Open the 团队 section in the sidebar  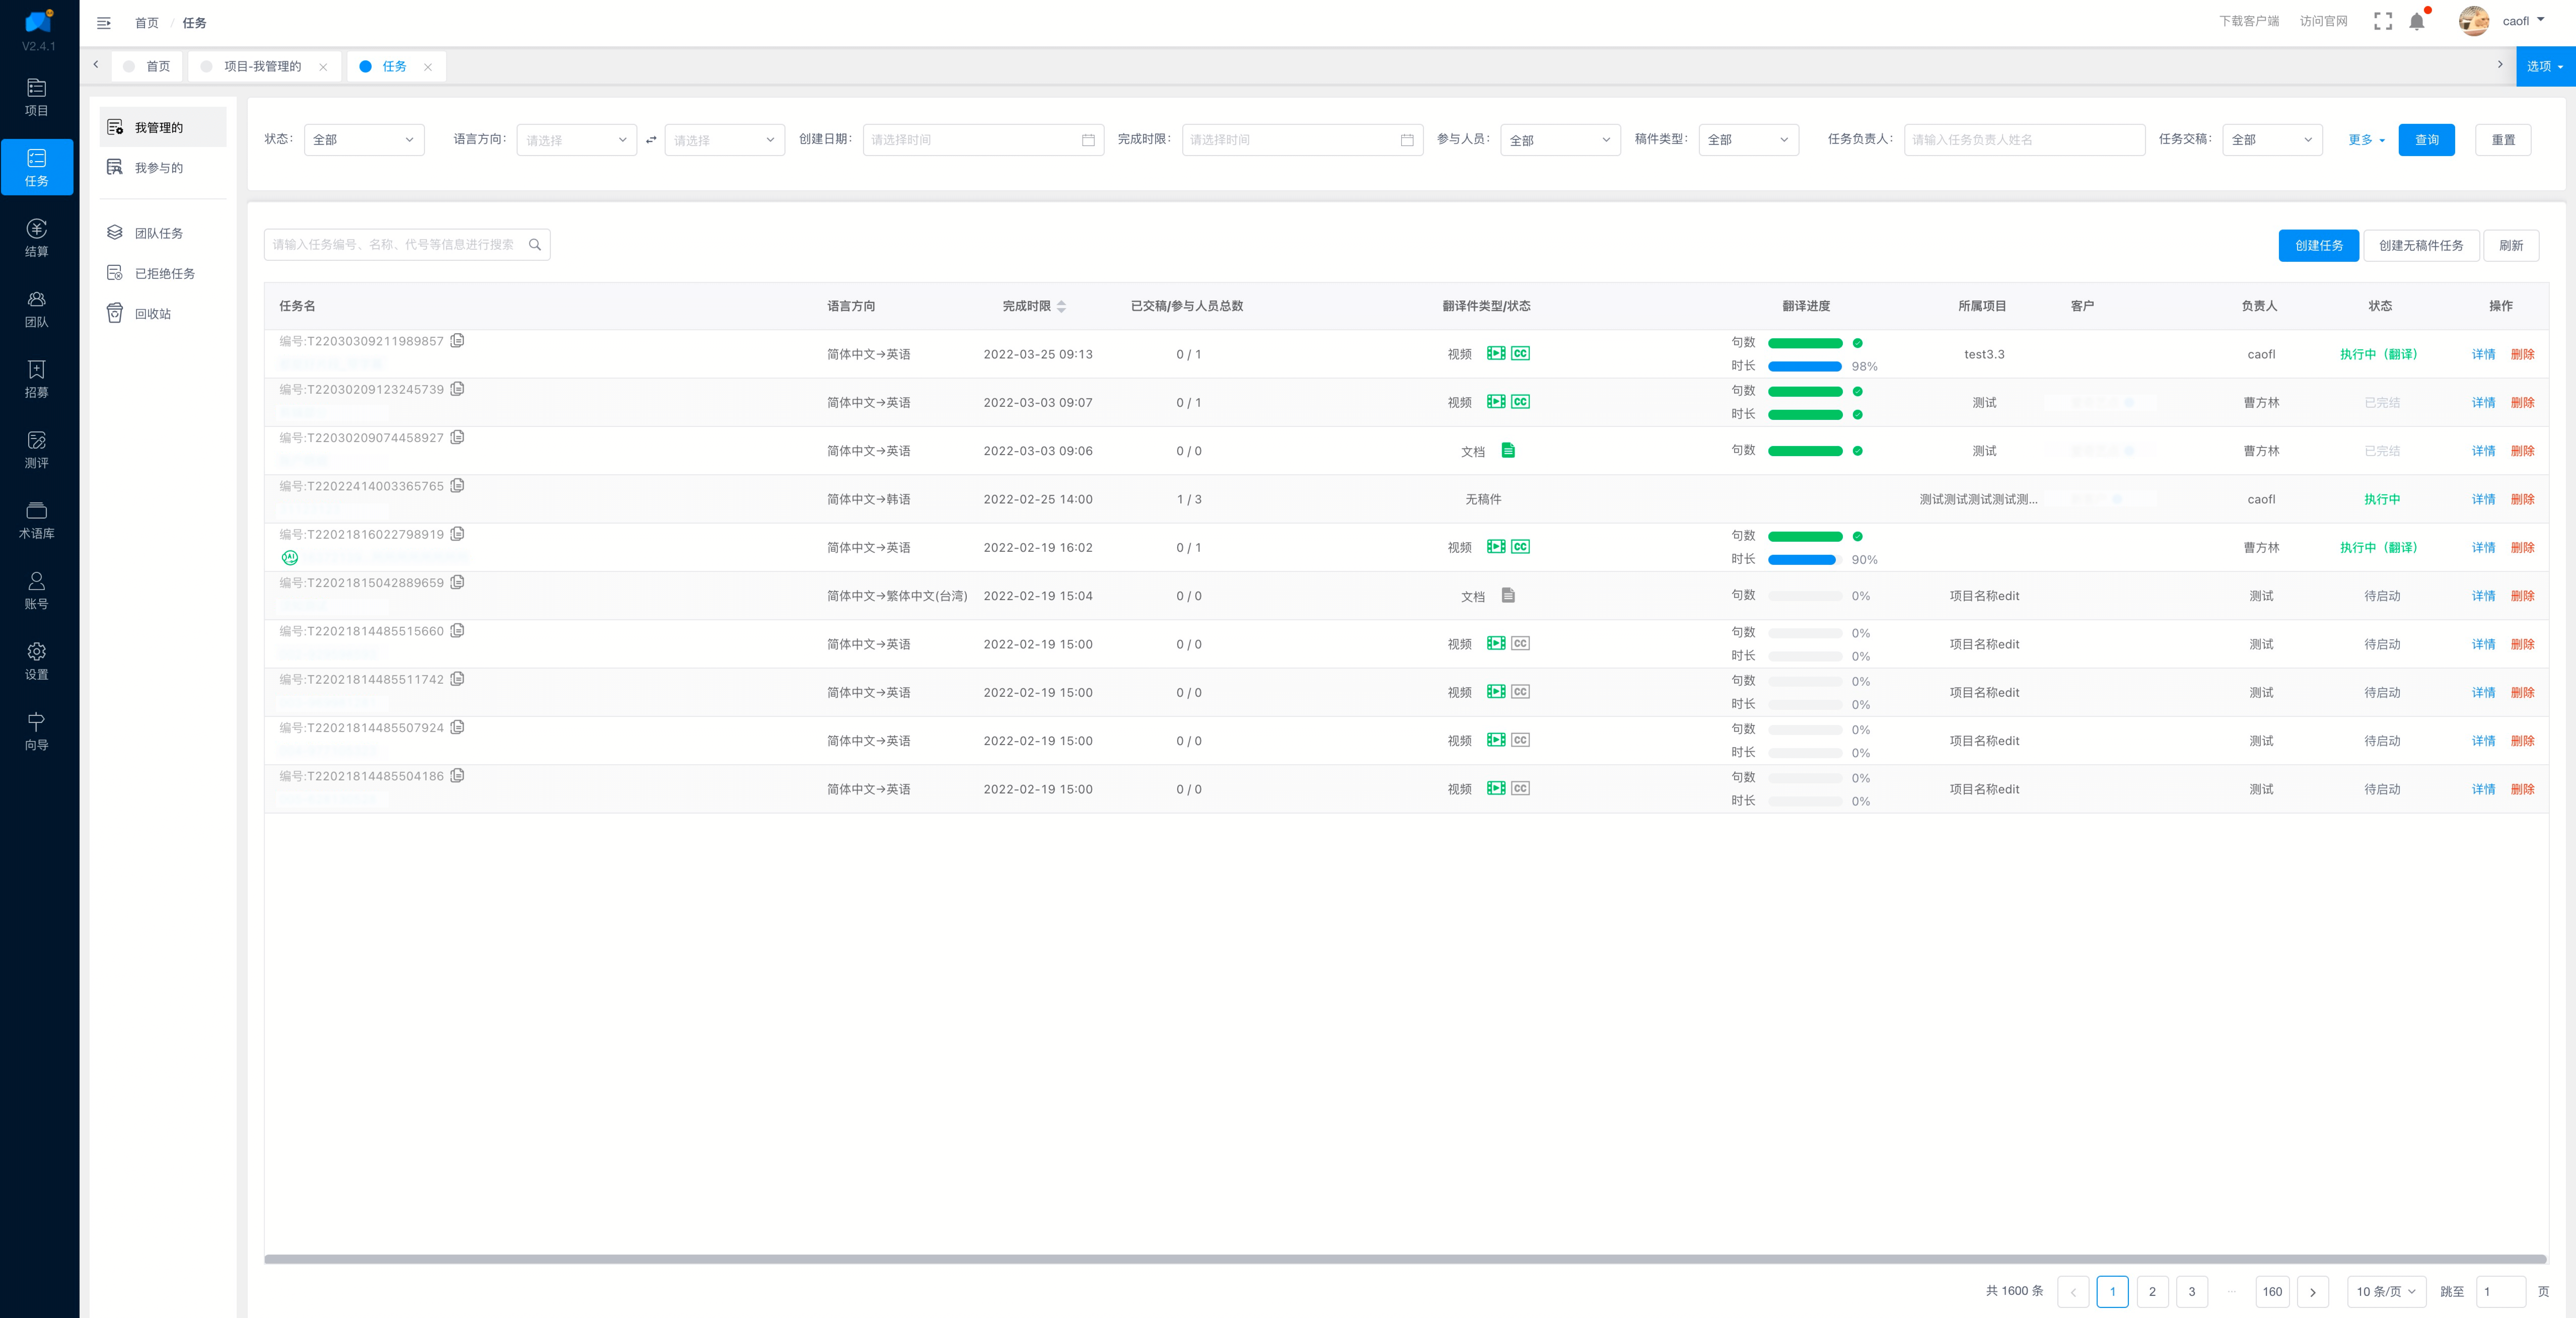click(37, 309)
